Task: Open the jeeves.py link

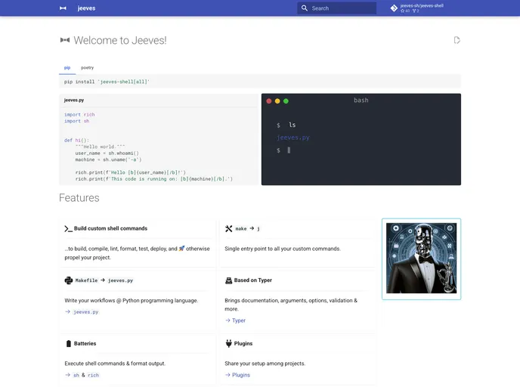Action: pos(85,312)
